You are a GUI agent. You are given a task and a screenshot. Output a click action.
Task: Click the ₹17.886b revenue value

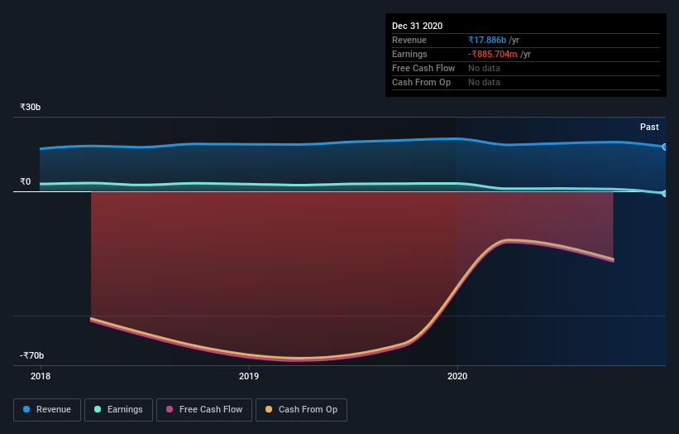[487, 40]
